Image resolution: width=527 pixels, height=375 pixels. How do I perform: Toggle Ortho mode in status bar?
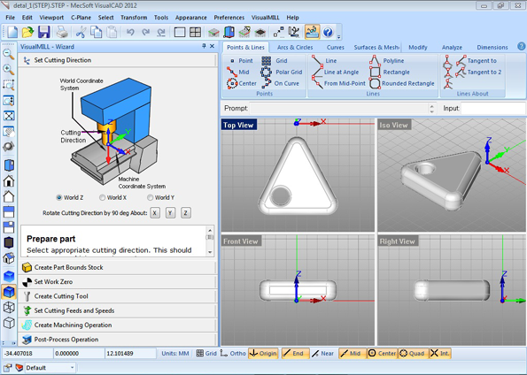[x=233, y=353]
